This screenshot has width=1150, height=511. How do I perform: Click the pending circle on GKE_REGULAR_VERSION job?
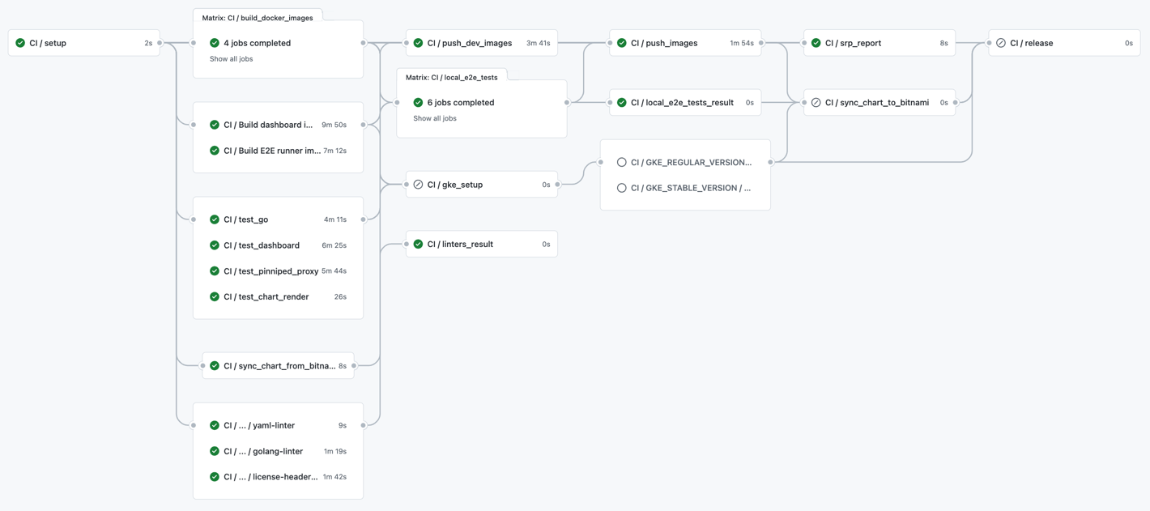click(621, 162)
